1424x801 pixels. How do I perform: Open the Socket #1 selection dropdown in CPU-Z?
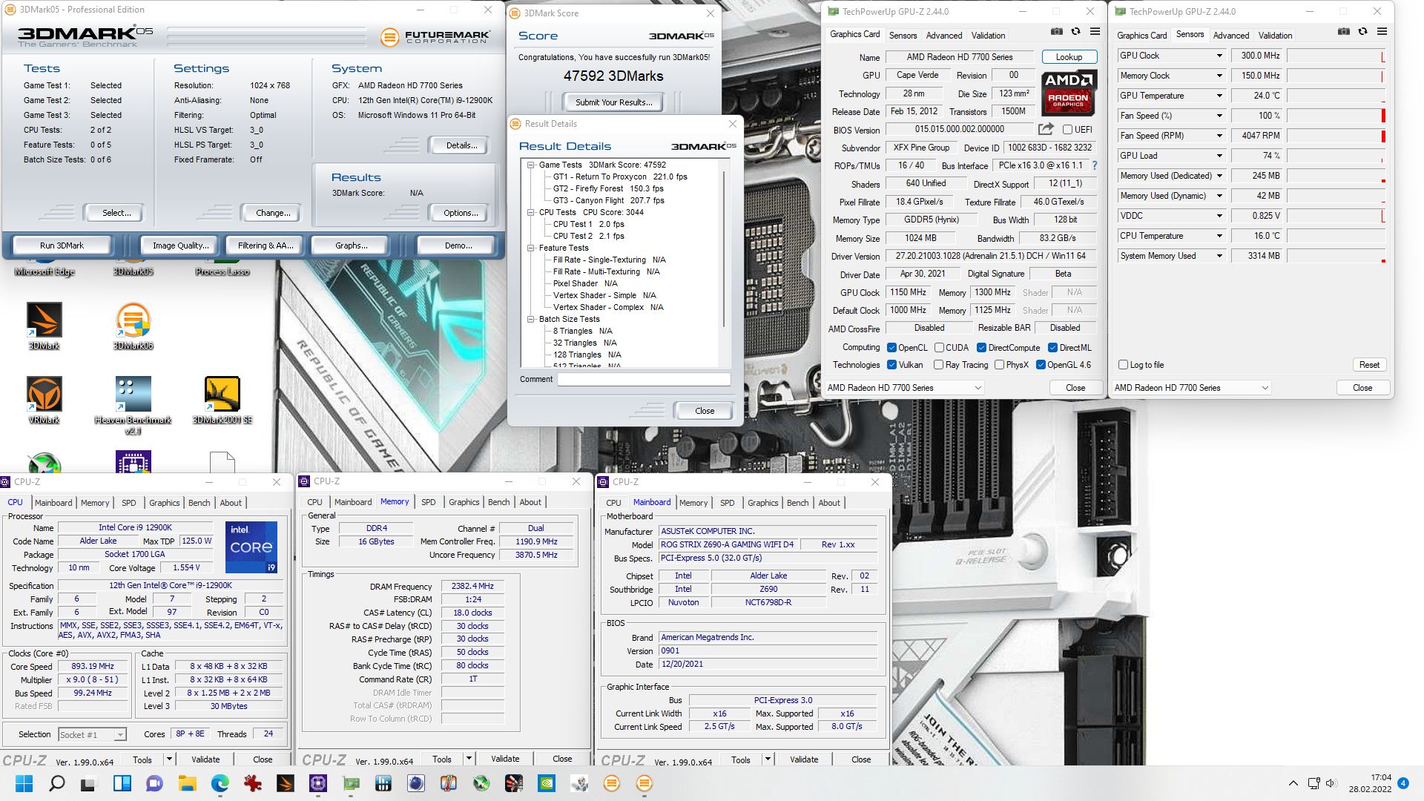(x=93, y=735)
